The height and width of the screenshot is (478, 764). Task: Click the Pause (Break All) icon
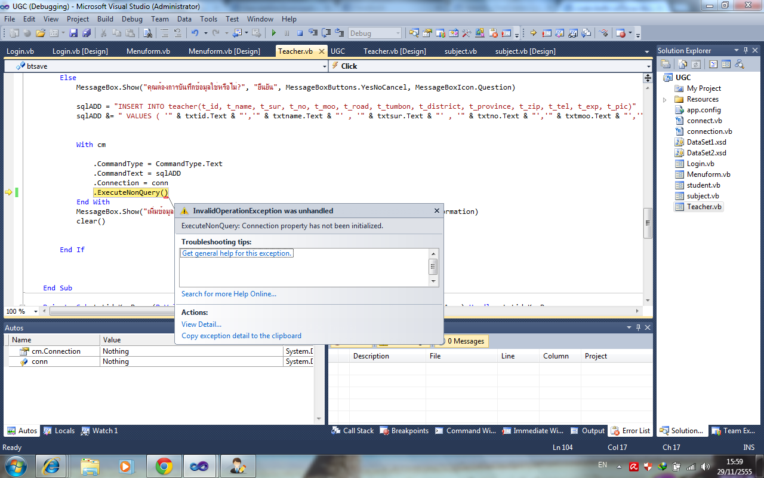pyautogui.click(x=287, y=33)
